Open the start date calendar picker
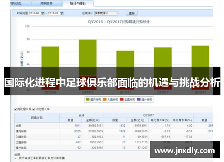Viewport: 224px width, 162px height. pyautogui.click(x=43, y=13)
